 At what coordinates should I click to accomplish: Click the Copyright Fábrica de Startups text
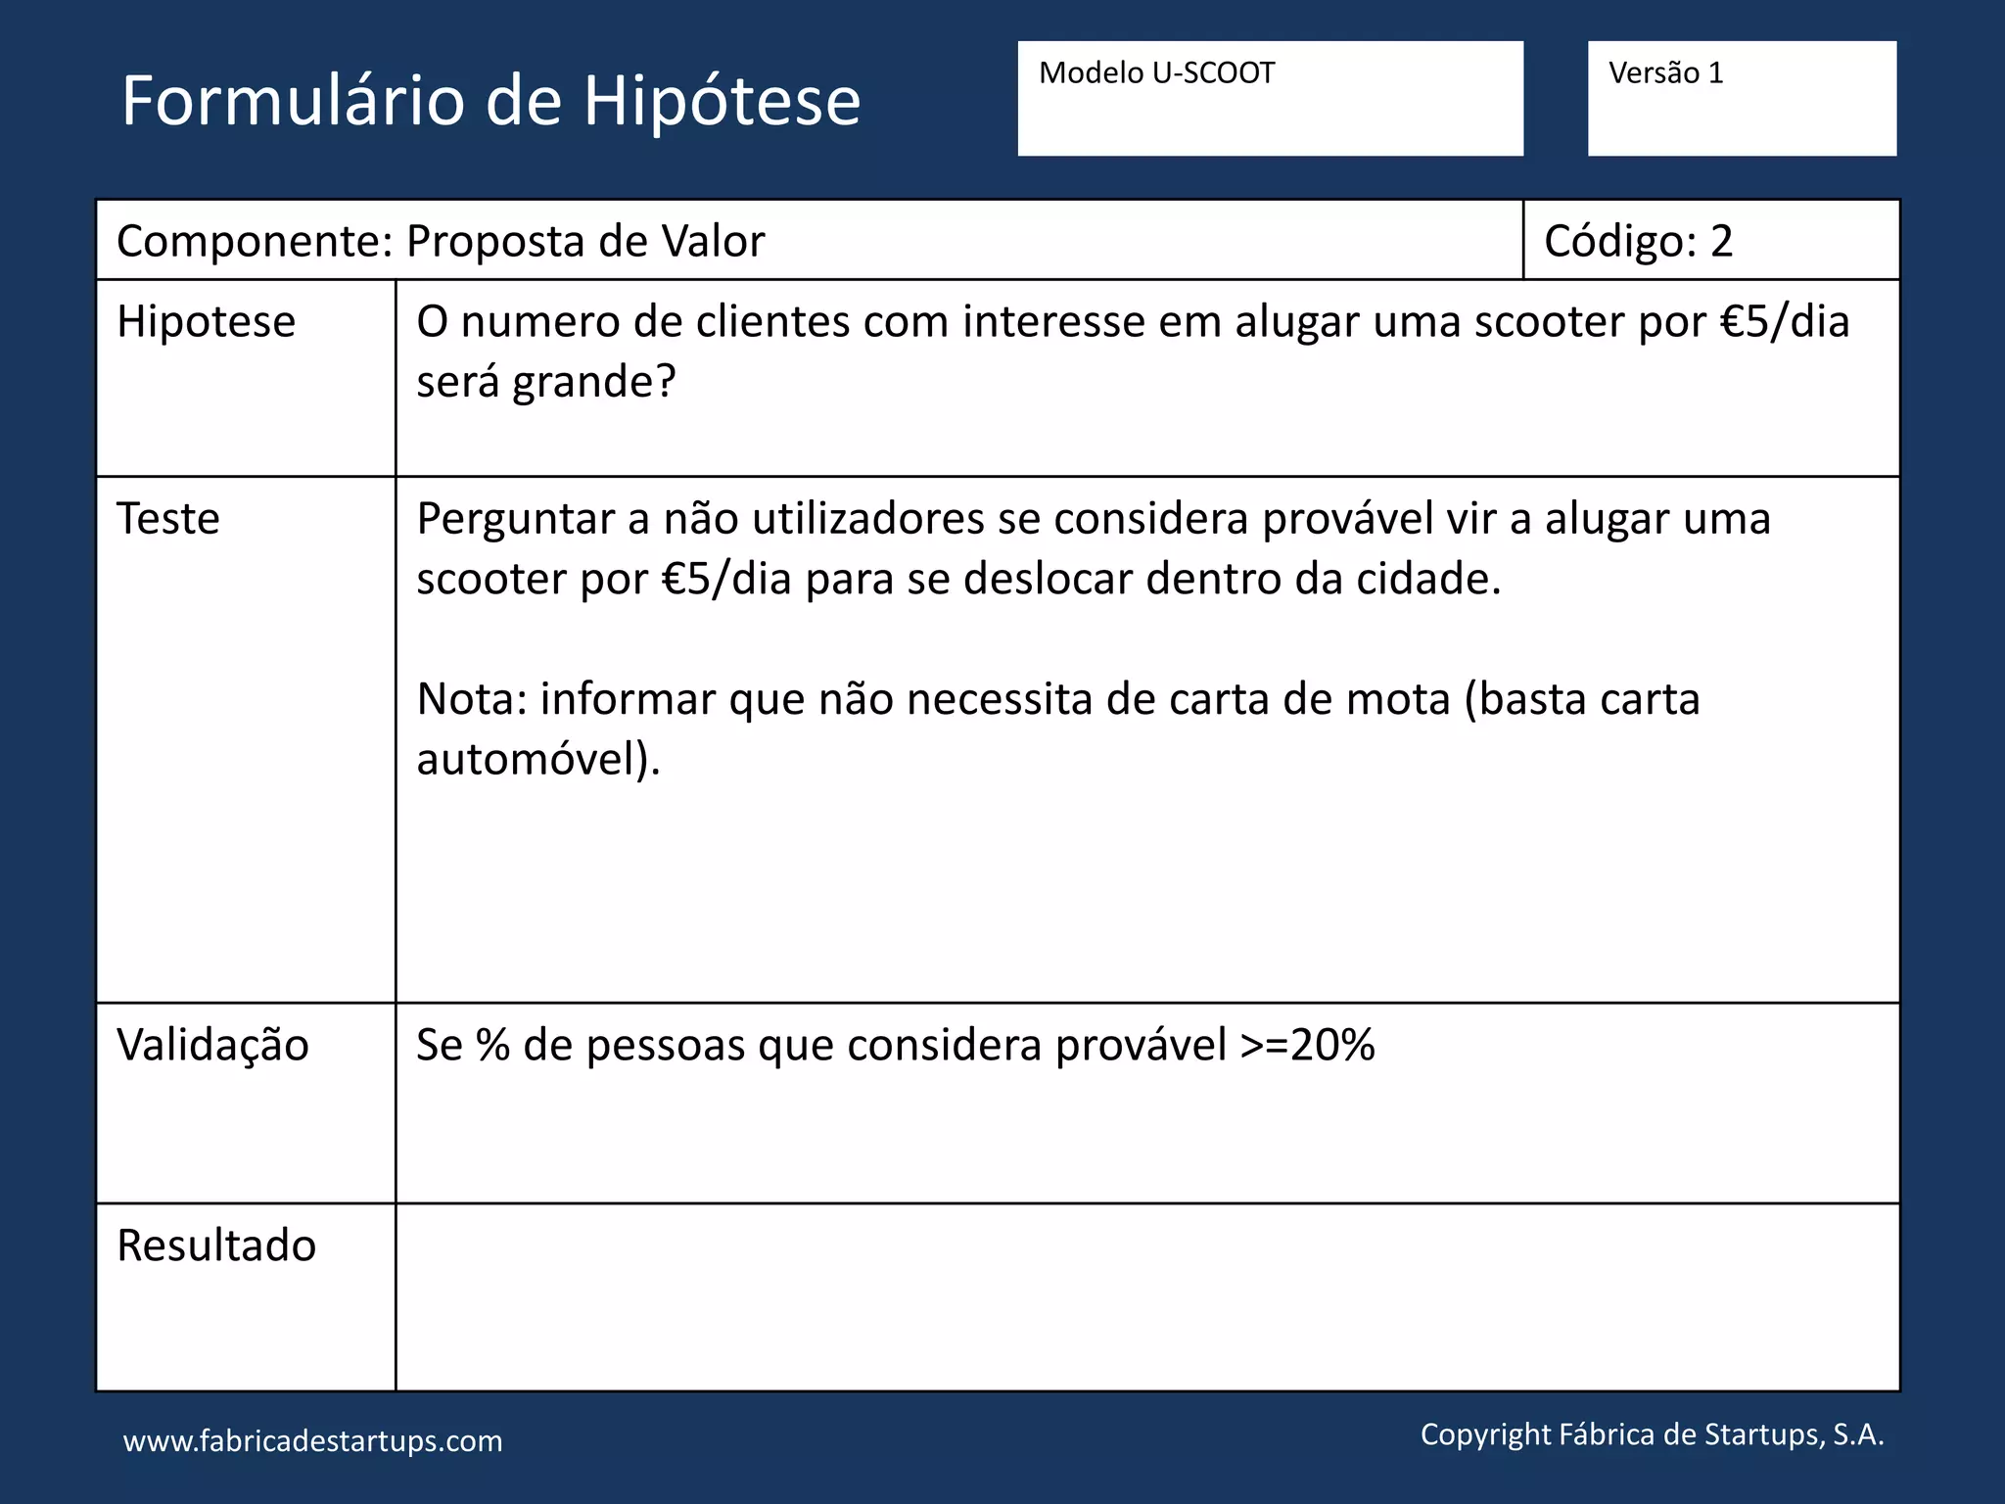1652,1434
